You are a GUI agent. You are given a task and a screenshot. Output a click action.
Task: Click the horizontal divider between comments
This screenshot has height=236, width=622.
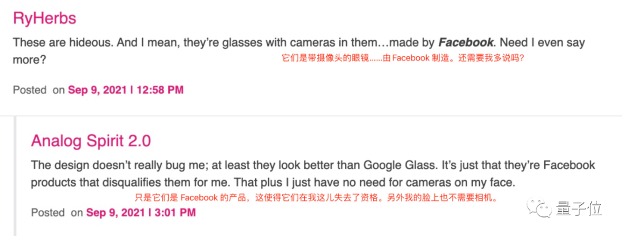311,116
